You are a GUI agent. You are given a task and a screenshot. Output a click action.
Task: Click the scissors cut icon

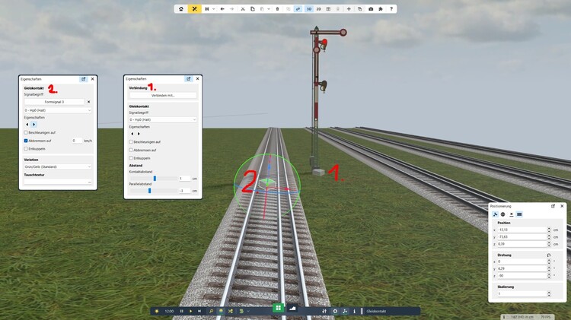coord(242,9)
